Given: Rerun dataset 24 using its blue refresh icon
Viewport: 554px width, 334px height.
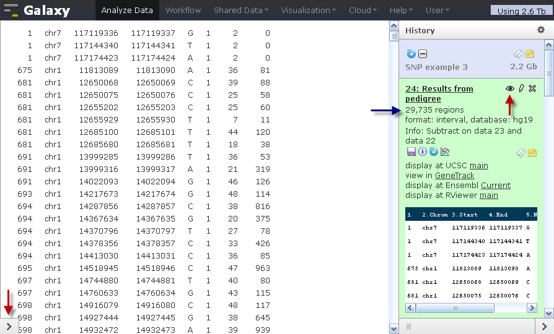Looking at the screenshot, I should (434, 152).
